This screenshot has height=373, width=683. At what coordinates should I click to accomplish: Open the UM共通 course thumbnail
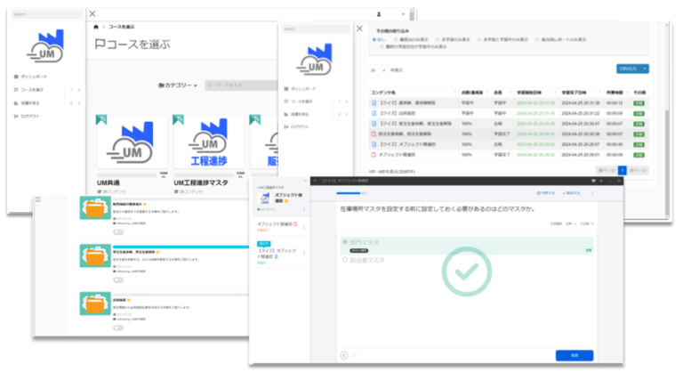132,142
